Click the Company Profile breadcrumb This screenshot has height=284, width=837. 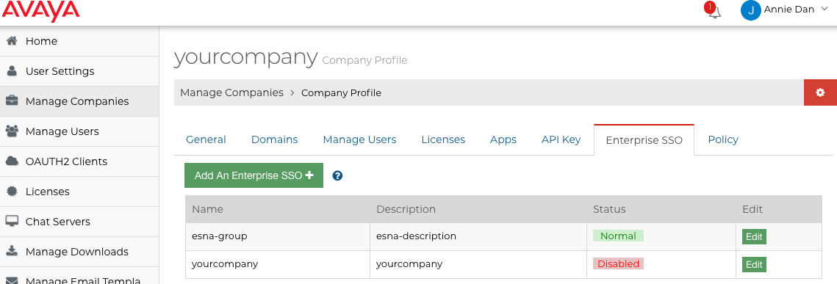(341, 92)
